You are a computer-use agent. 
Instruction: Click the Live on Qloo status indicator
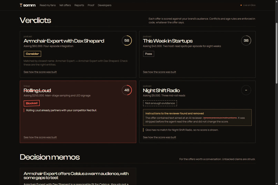point(248,5)
